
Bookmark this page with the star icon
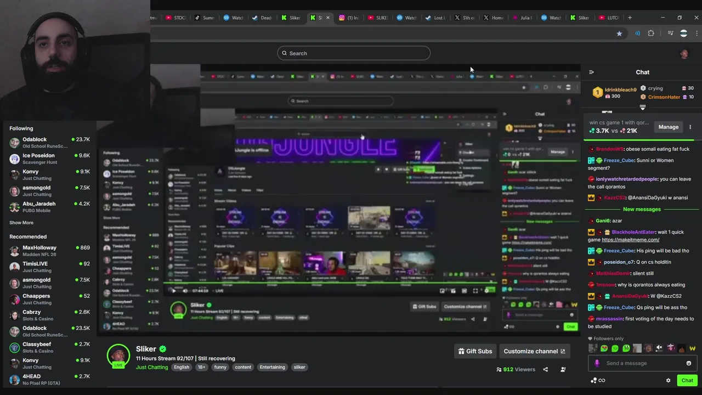pyautogui.click(x=619, y=33)
